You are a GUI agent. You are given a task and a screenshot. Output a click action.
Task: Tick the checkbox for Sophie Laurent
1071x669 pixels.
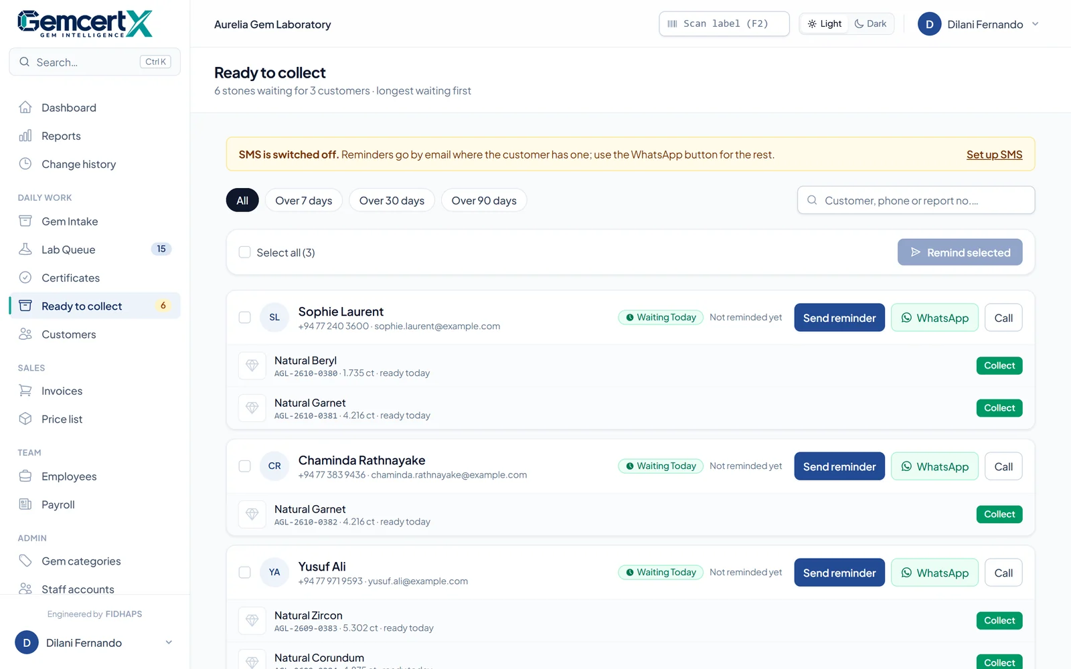(x=245, y=318)
